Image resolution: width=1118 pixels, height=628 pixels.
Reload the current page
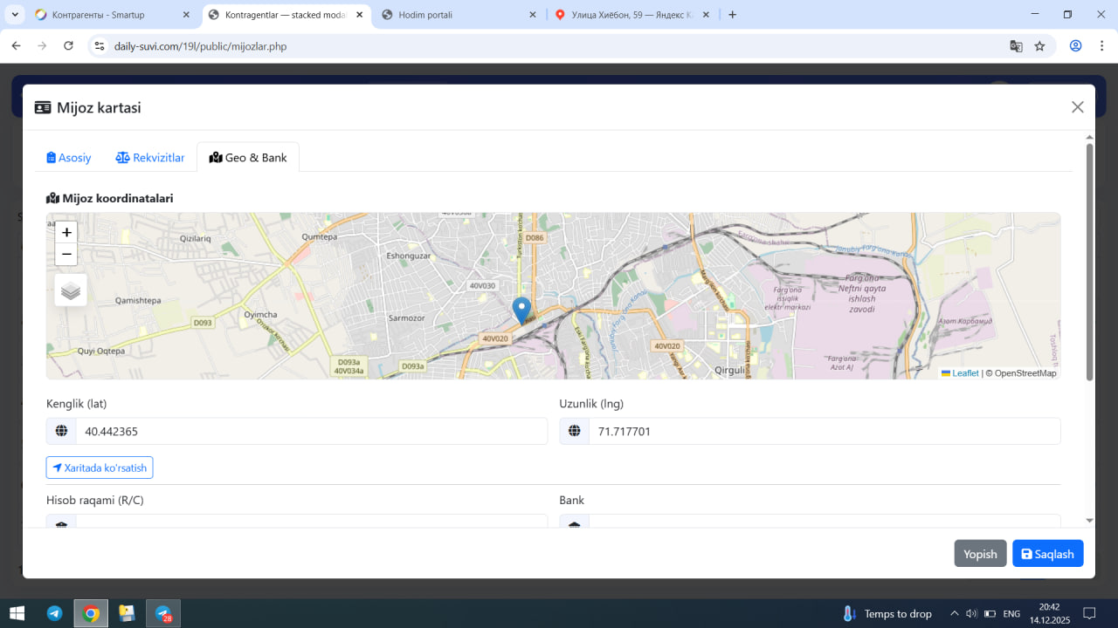point(69,46)
